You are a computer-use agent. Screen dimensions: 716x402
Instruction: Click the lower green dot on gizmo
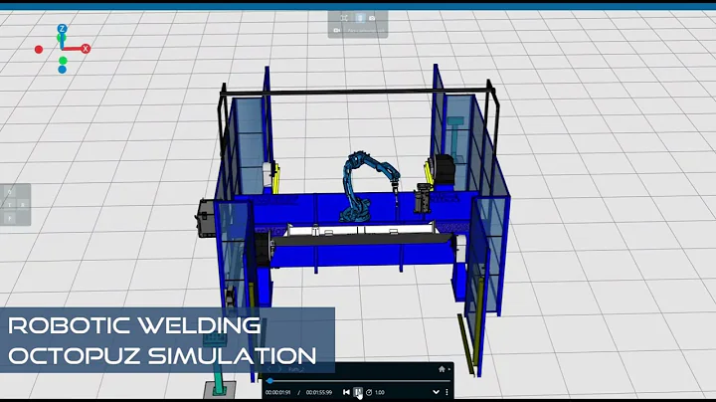63,61
